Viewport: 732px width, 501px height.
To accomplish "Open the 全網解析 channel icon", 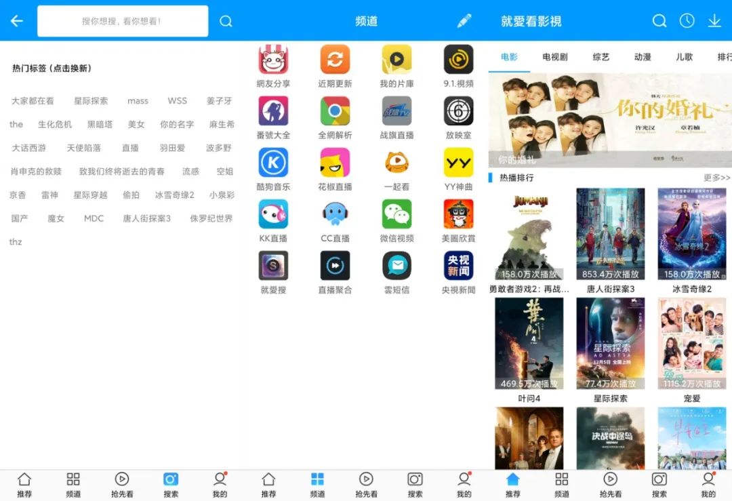I will pyautogui.click(x=335, y=111).
